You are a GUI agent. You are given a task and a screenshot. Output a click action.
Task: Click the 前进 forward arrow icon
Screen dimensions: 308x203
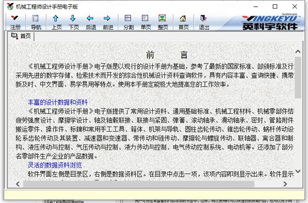pos(108,22)
